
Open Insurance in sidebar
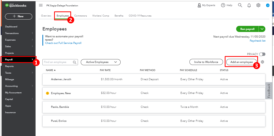click(x=10, y=112)
